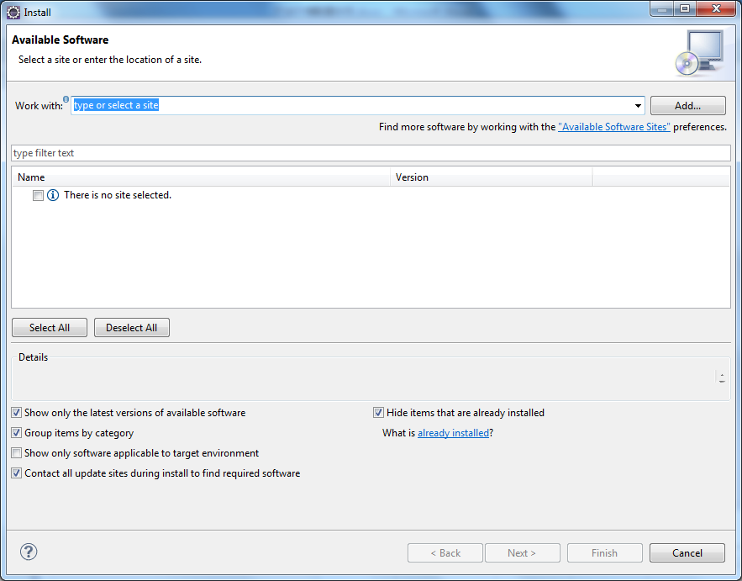Image resolution: width=742 pixels, height=581 pixels.
Task: Click the install wizard computer and CD image
Action: pos(699,53)
